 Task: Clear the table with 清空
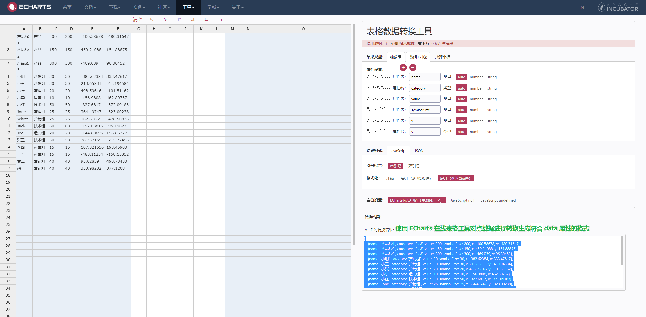coord(138,20)
